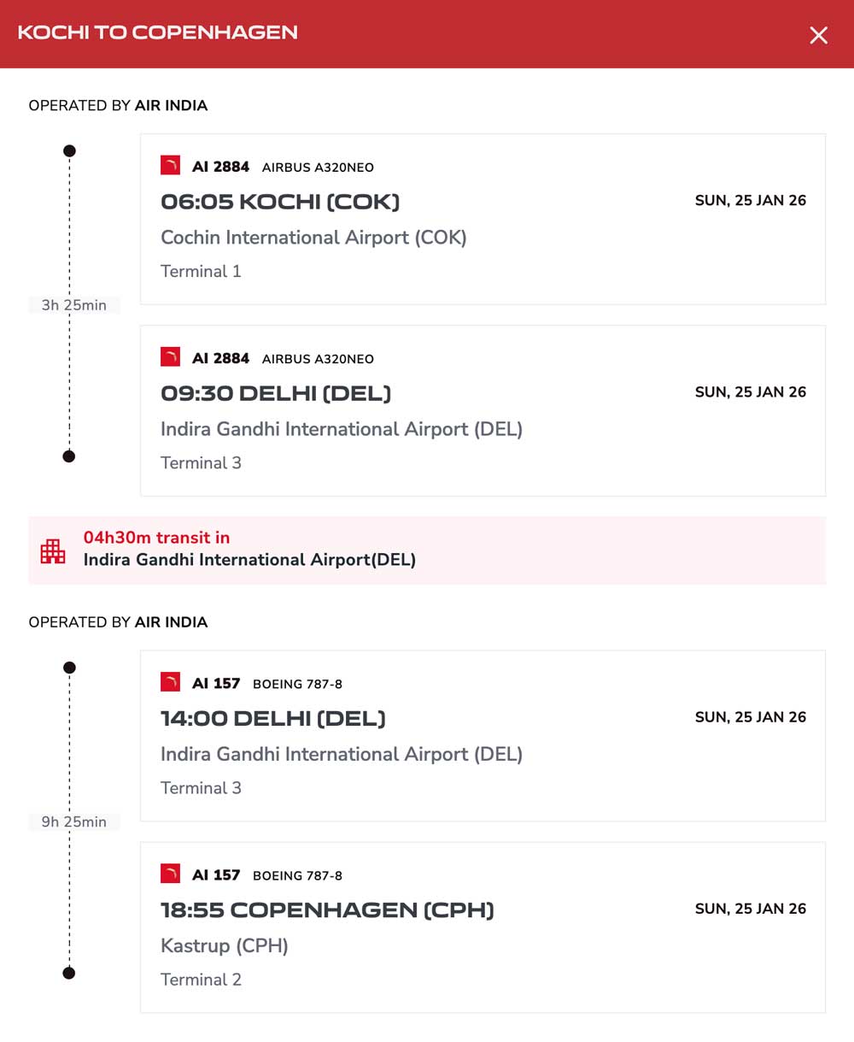
Task: Open the 18:55 Copenhagen (CPH) arrival card
Action: [483, 927]
